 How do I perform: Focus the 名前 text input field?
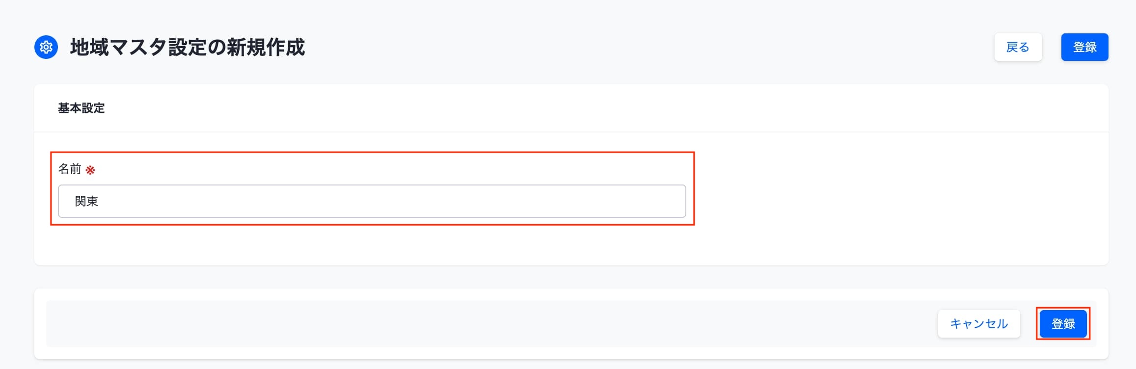click(372, 201)
